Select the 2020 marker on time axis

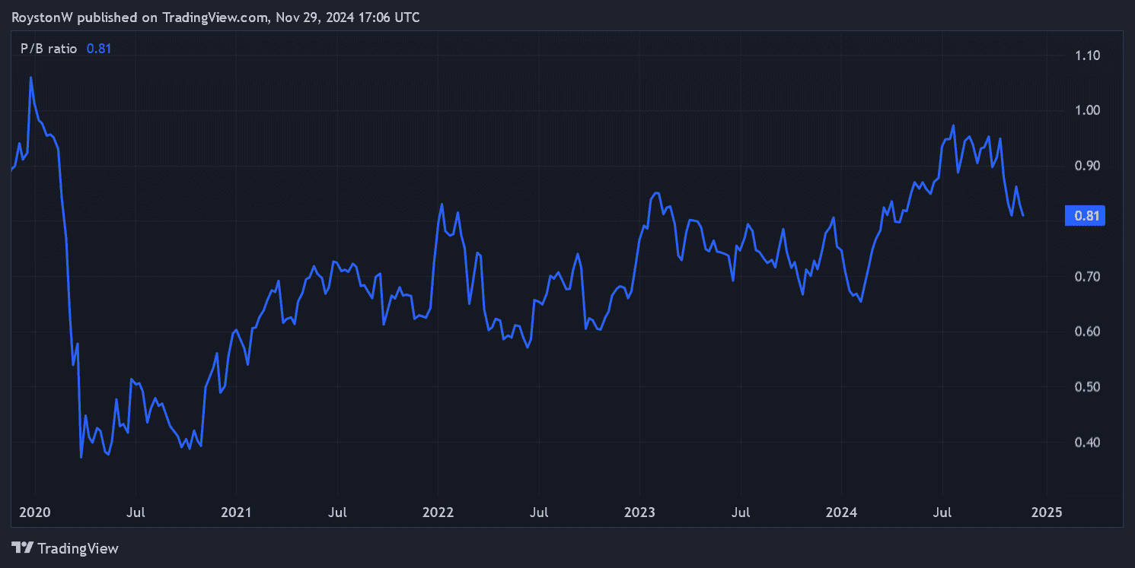coord(33,512)
